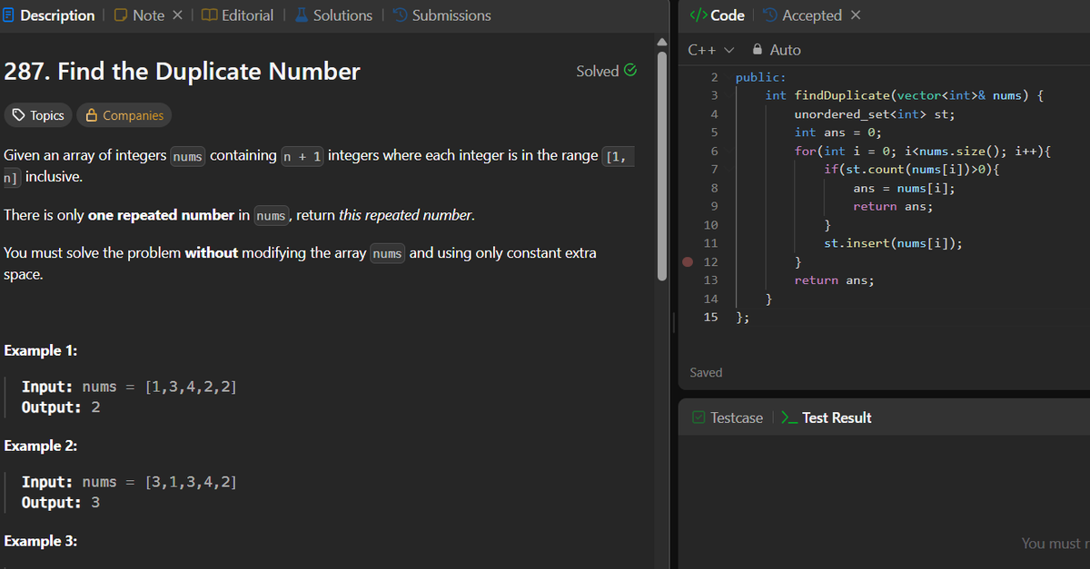Click 'int findDuplicate' function signature line
Image resolution: width=1090 pixels, height=569 pixels.
(x=906, y=95)
